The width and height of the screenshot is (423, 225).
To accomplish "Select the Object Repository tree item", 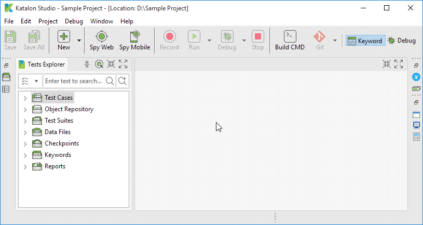I will pos(63,109).
